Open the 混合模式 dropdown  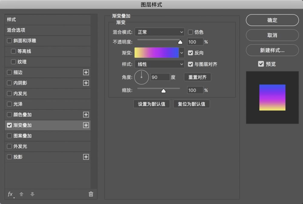(x=159, y=32)
